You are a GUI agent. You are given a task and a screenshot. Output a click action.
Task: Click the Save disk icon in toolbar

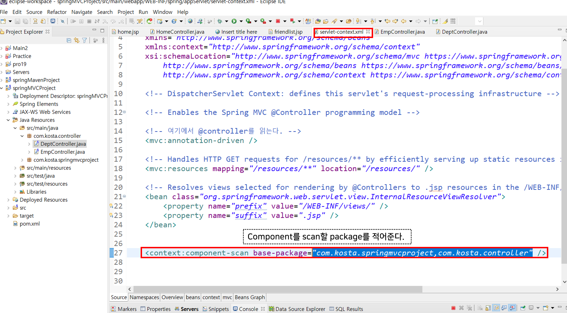[x=17, y=21]
